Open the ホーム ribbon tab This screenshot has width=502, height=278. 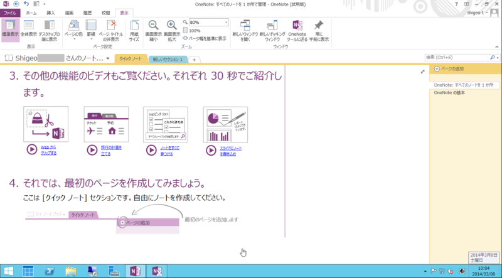31,13
